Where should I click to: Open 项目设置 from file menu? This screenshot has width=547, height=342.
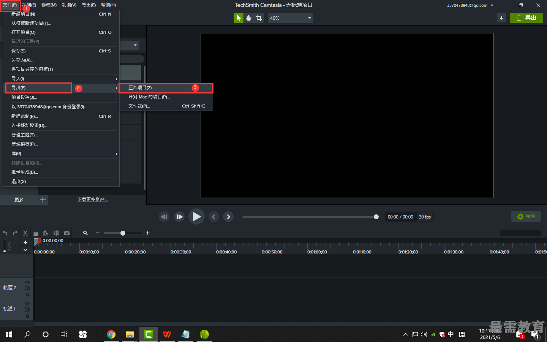[x=61, y=97]
